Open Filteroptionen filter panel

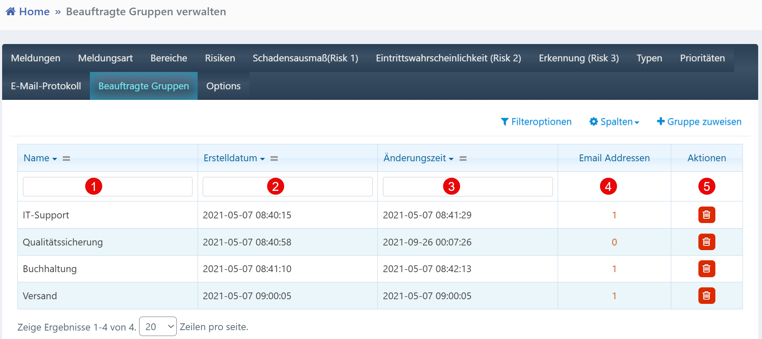536,122
